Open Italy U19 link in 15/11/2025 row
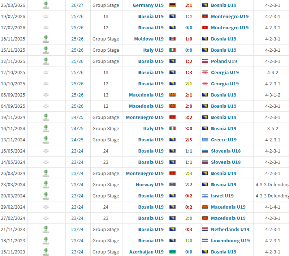 pos(153,50)
